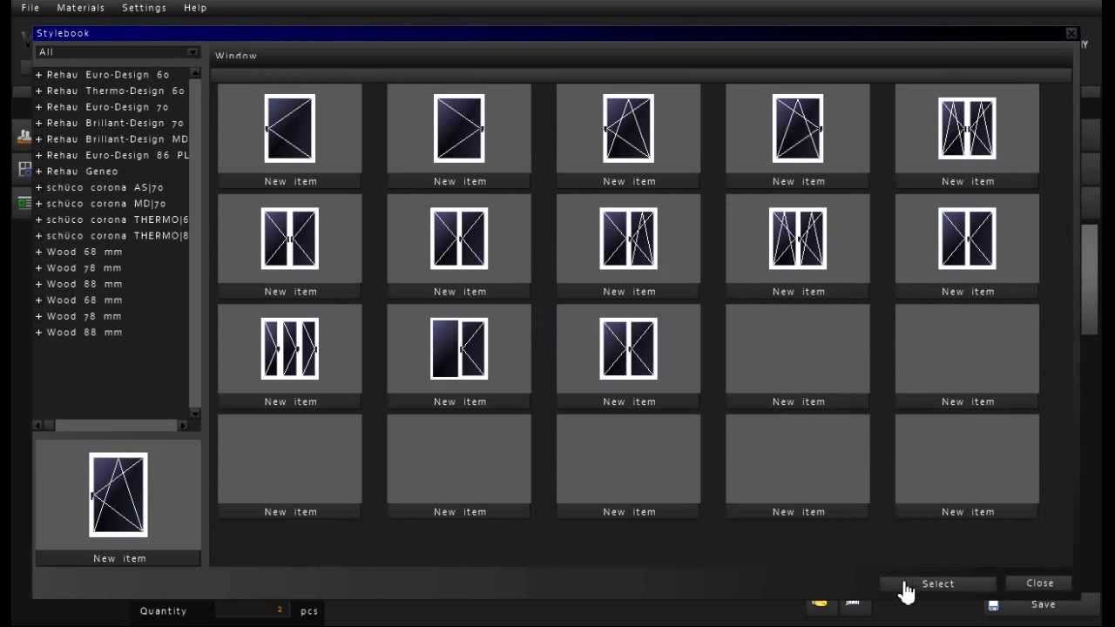Select two-sash window with fixed left pane
The height and width of the screenshot is (627, 1115).
pyautogui.click(x=459, y=348)
